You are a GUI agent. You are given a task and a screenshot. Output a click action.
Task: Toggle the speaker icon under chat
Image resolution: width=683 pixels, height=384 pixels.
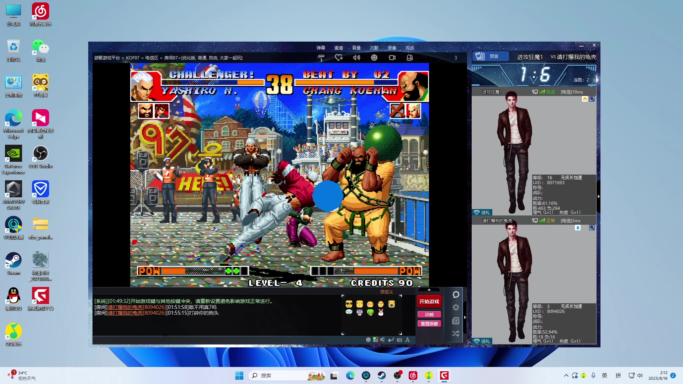coord(382,340)
